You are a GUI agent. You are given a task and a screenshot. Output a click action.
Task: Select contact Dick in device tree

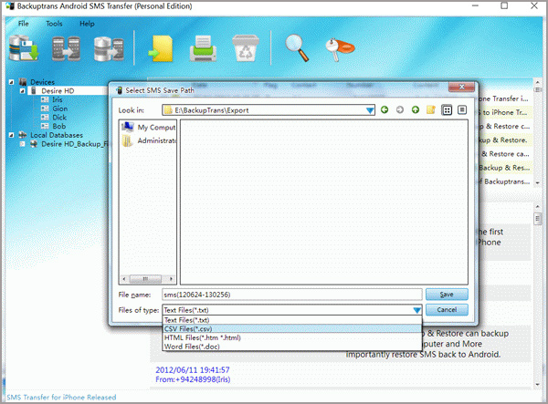(59, 118)
